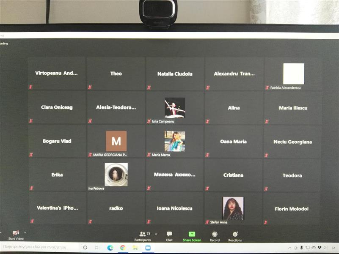Click the muted mic icon on Erika's tile

coord(32,188)
